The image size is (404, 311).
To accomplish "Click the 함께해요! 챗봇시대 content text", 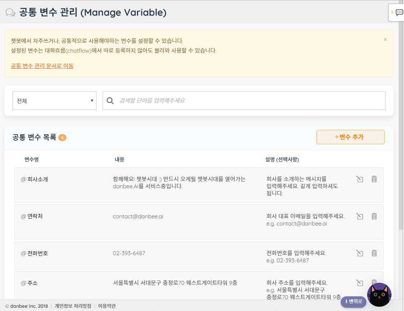I will coord(179,183).
